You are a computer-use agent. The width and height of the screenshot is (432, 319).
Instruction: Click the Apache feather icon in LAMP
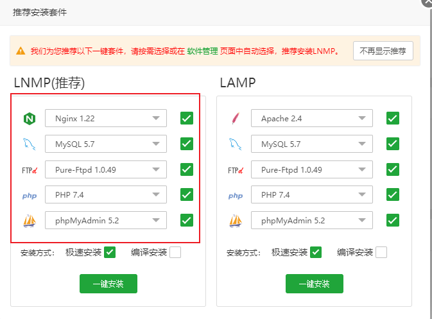click(x=236, y=119)
